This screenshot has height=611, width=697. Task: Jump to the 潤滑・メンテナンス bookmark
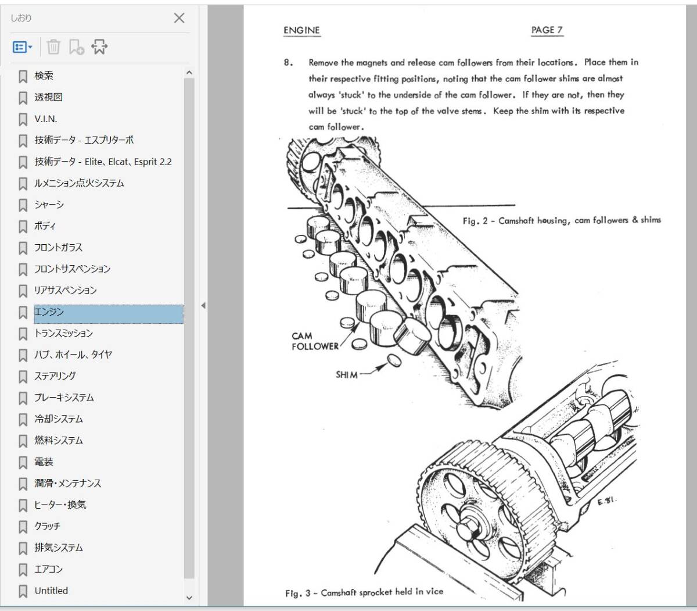pyautogui.click(x=67, y=484)
